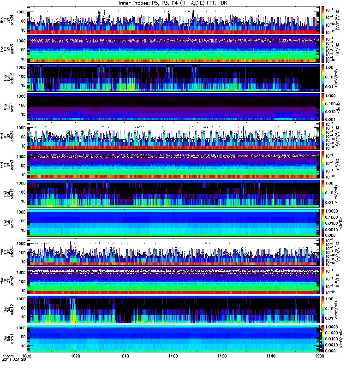Click the 'the fff 32 edc34' axis label

(7, 251)
